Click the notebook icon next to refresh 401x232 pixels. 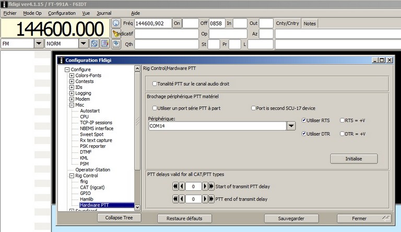click(x=104, y=44)
